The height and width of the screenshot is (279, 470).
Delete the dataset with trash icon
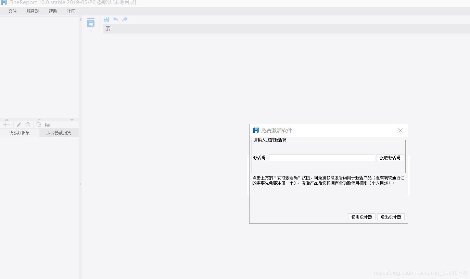click(28, 125)
